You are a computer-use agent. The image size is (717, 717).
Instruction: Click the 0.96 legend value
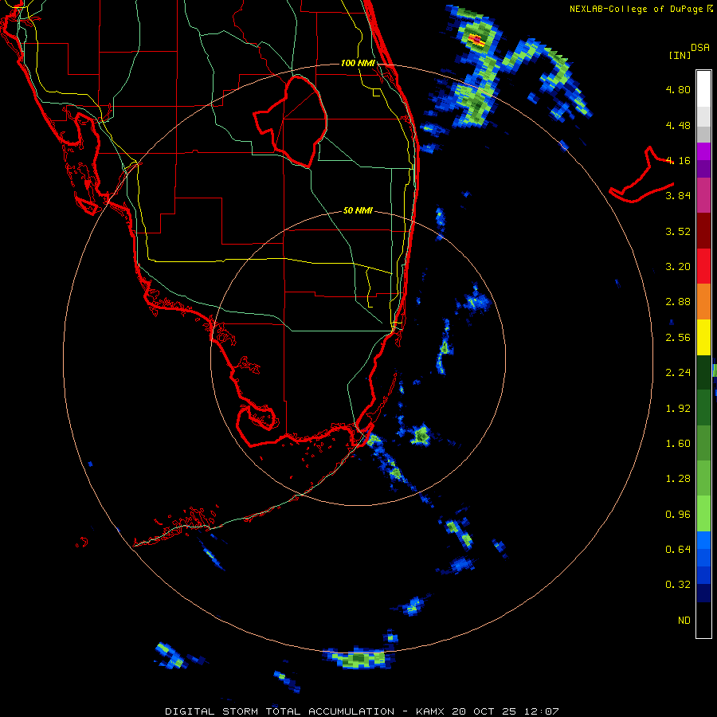coord(678,515)
